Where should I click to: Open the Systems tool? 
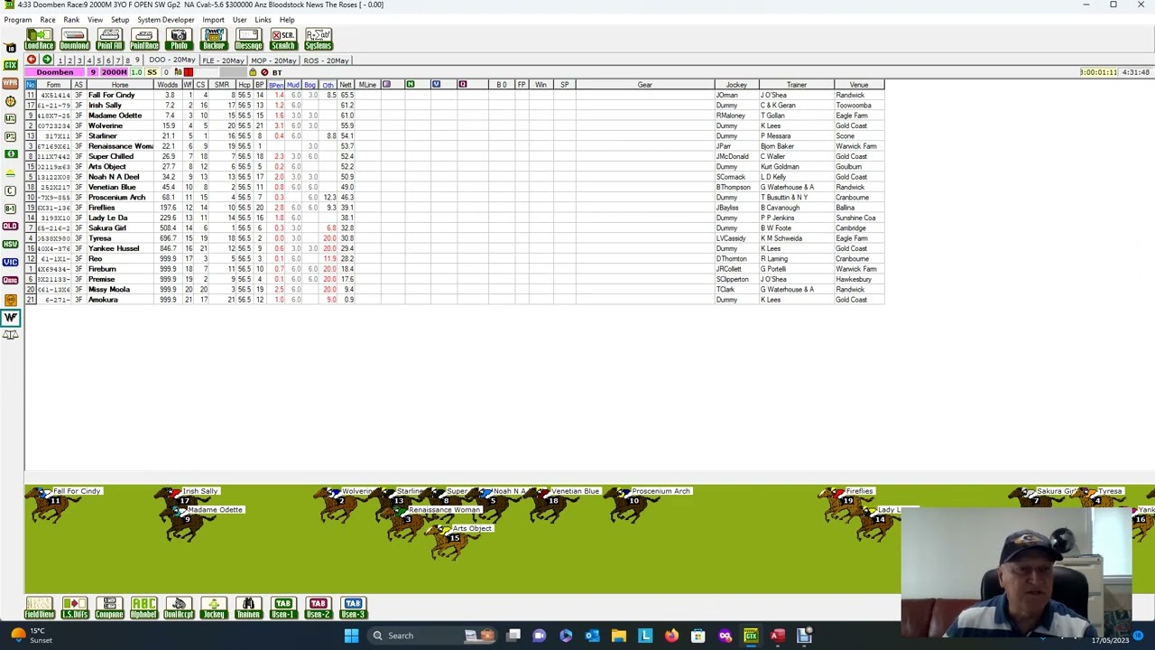tap(318, 40)
